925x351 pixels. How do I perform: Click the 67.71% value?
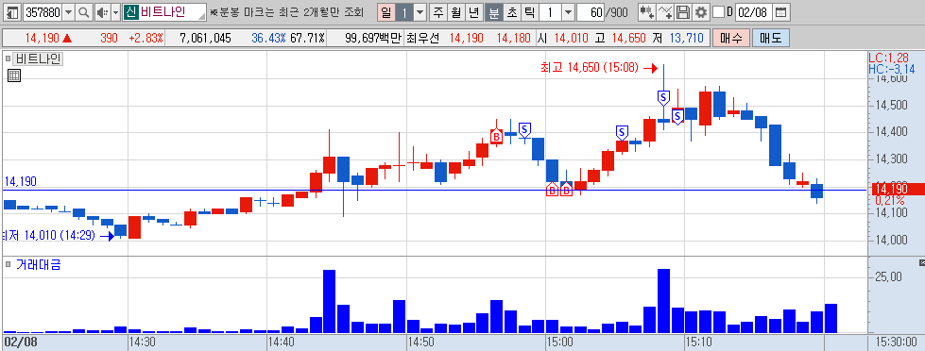click(x=307, y=39)
